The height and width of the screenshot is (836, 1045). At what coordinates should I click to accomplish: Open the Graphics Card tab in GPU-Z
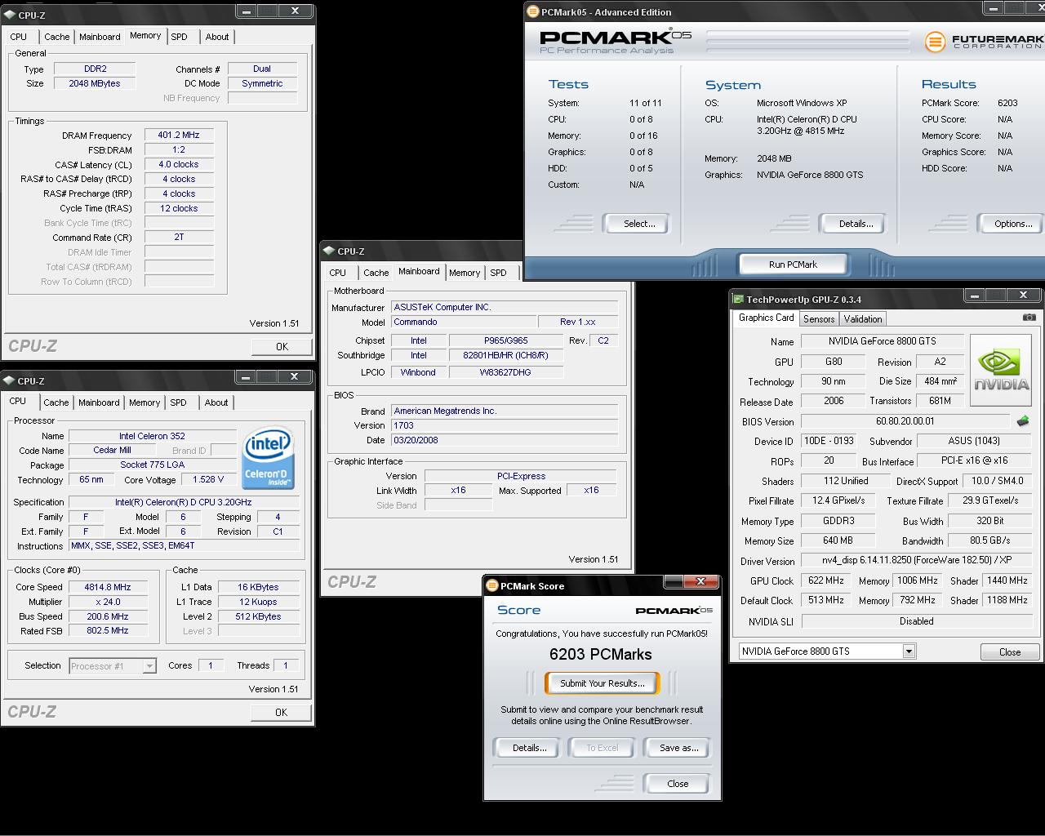(766, 318)
